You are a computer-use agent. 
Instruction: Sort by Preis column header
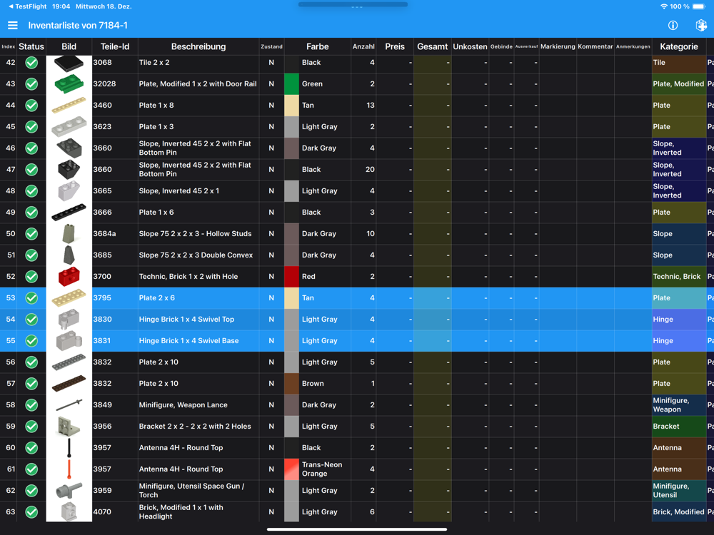[x=395, y=46]
